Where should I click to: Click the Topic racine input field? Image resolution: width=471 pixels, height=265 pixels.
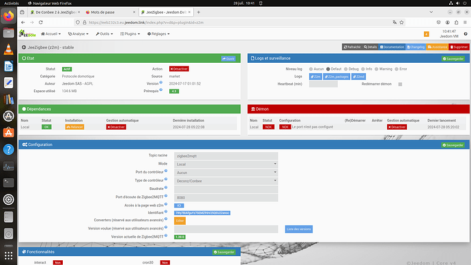tap(226, 156)
